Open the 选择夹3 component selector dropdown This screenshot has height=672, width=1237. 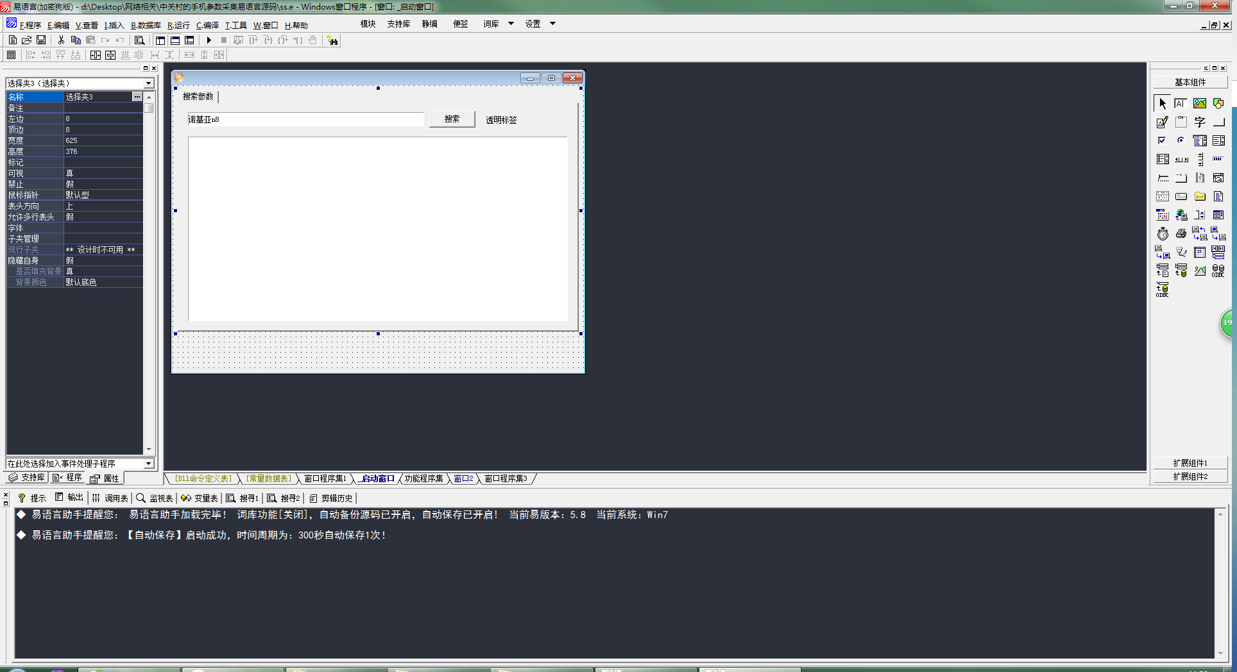[x=148, y=83]
